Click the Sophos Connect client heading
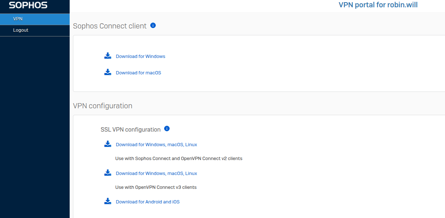The height and width of the screenshot is (218, 445). click(110, 26)
